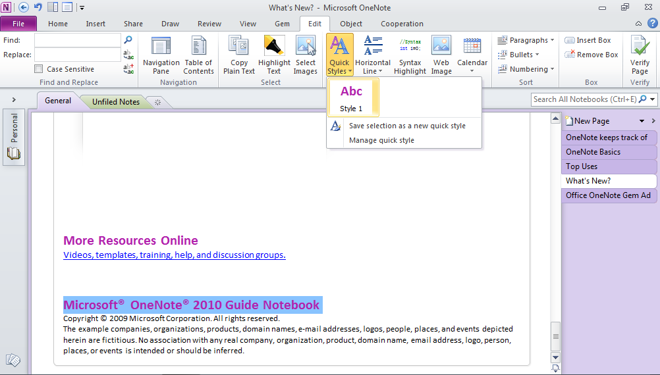Open the OneNote keeps track of page
660x375 pixels.
point(609,137)
